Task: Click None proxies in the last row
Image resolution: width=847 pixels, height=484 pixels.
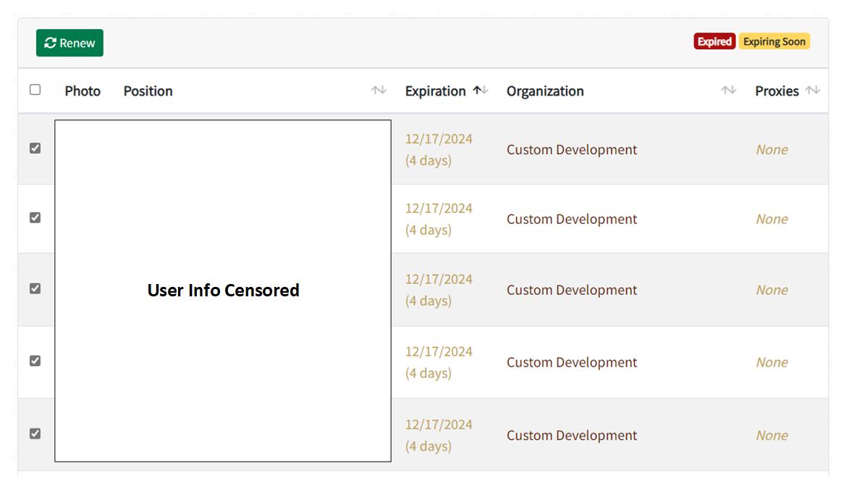Action: coord(772,435)
